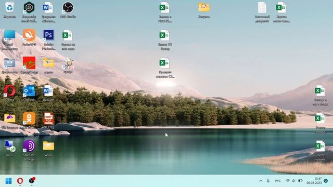
Task: Select the Excel file beside Adobe Photoshop
Action: coord(68,35)
